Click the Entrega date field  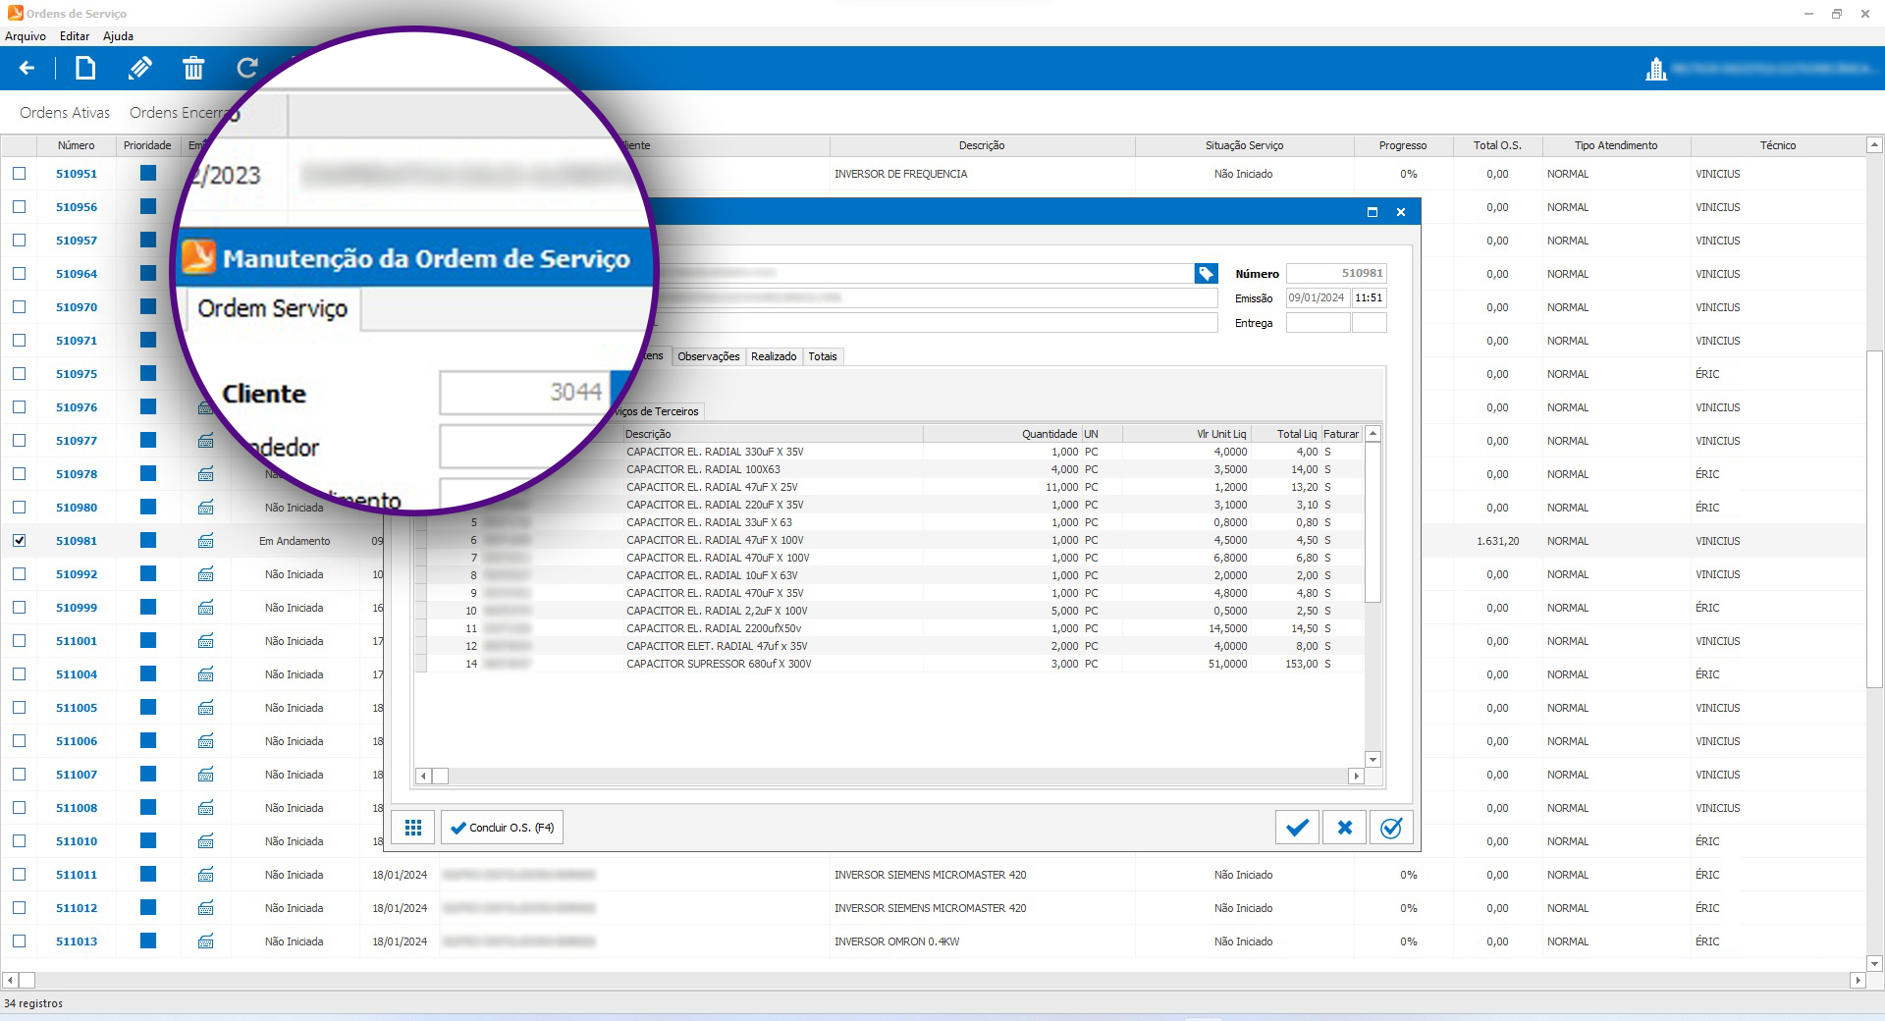(x=1318, y=323)
